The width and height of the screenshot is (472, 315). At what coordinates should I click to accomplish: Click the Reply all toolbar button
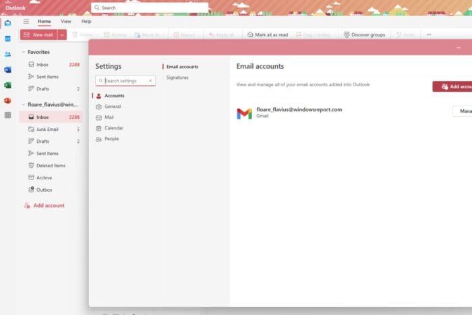(x=221, y=35)
